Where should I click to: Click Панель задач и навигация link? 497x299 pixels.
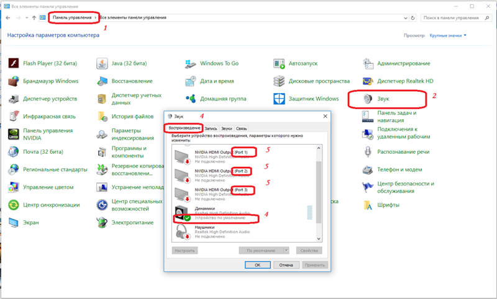click(396, 117)
